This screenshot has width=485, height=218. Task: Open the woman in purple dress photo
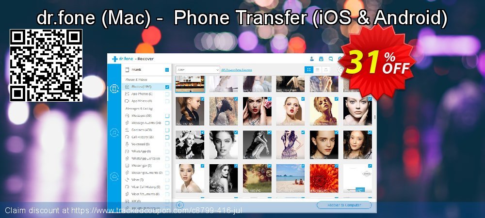(291, 145)
